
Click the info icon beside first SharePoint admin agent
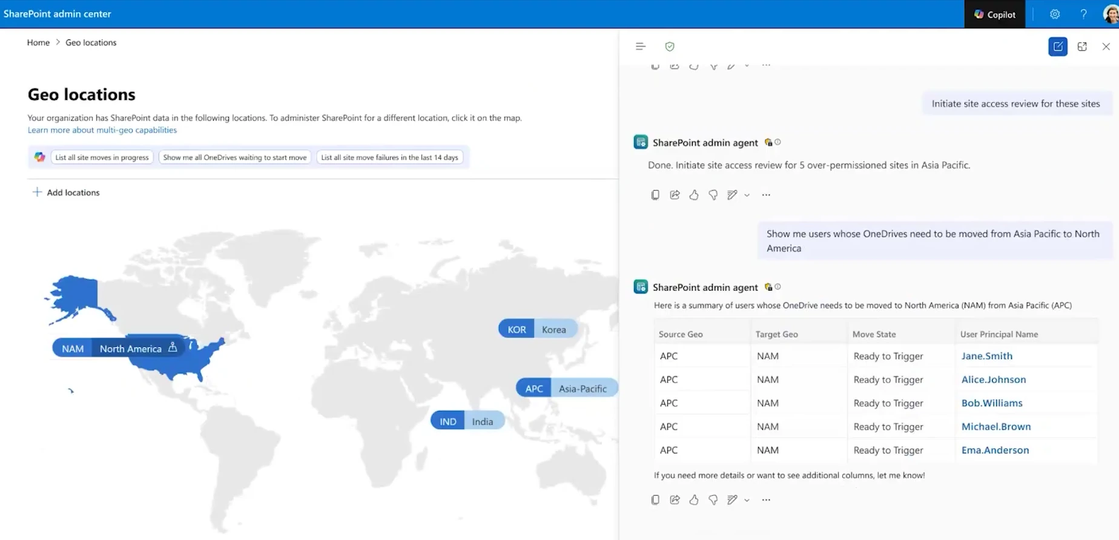[x=778, y=142]
